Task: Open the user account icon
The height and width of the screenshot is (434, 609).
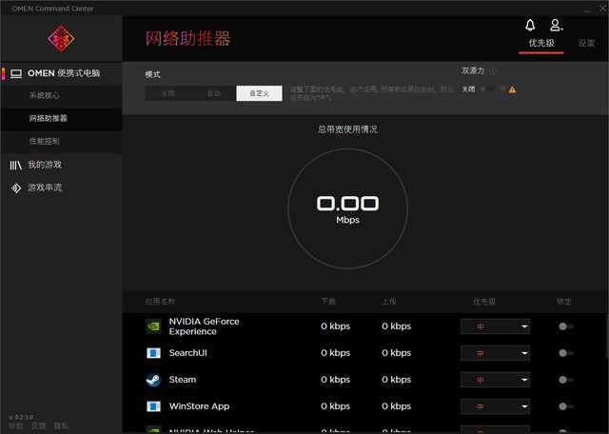Action: click(556, 26)
